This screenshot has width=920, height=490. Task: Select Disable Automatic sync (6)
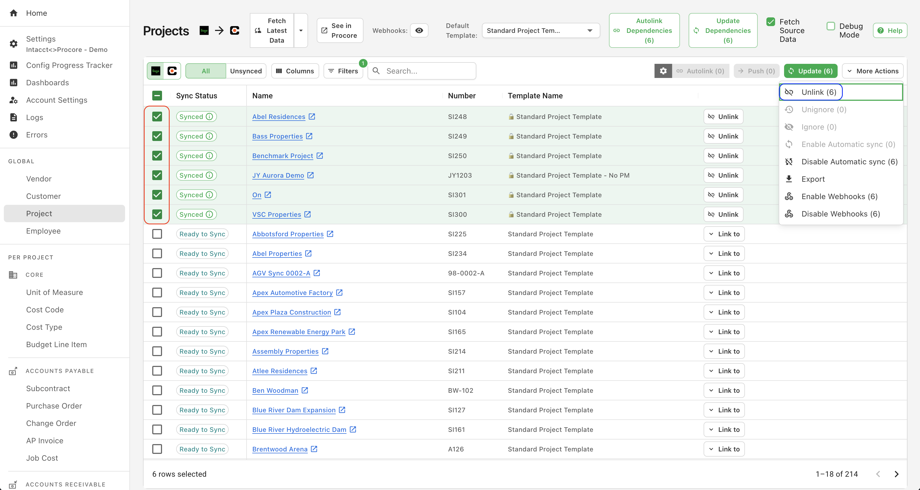coord(849,162)
